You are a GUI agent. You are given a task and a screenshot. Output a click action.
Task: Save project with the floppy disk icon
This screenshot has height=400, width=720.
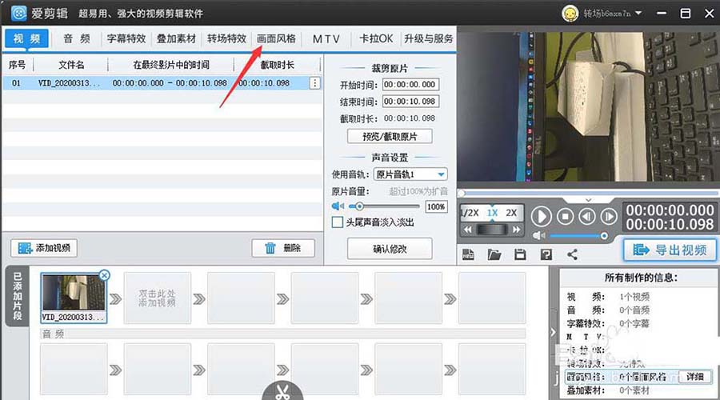point(520,254)
